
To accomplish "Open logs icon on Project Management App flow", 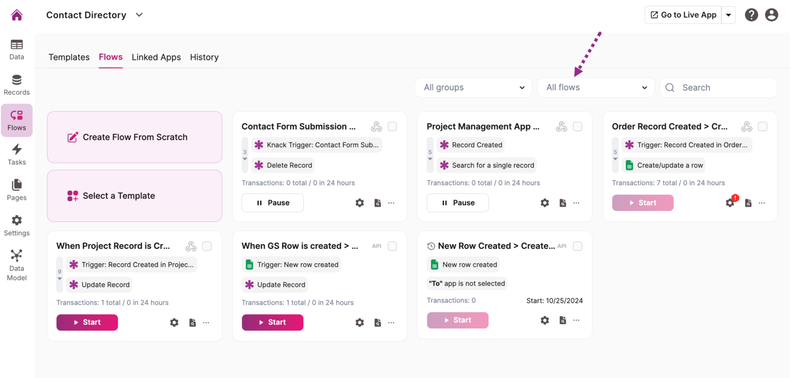I will 563,203.
